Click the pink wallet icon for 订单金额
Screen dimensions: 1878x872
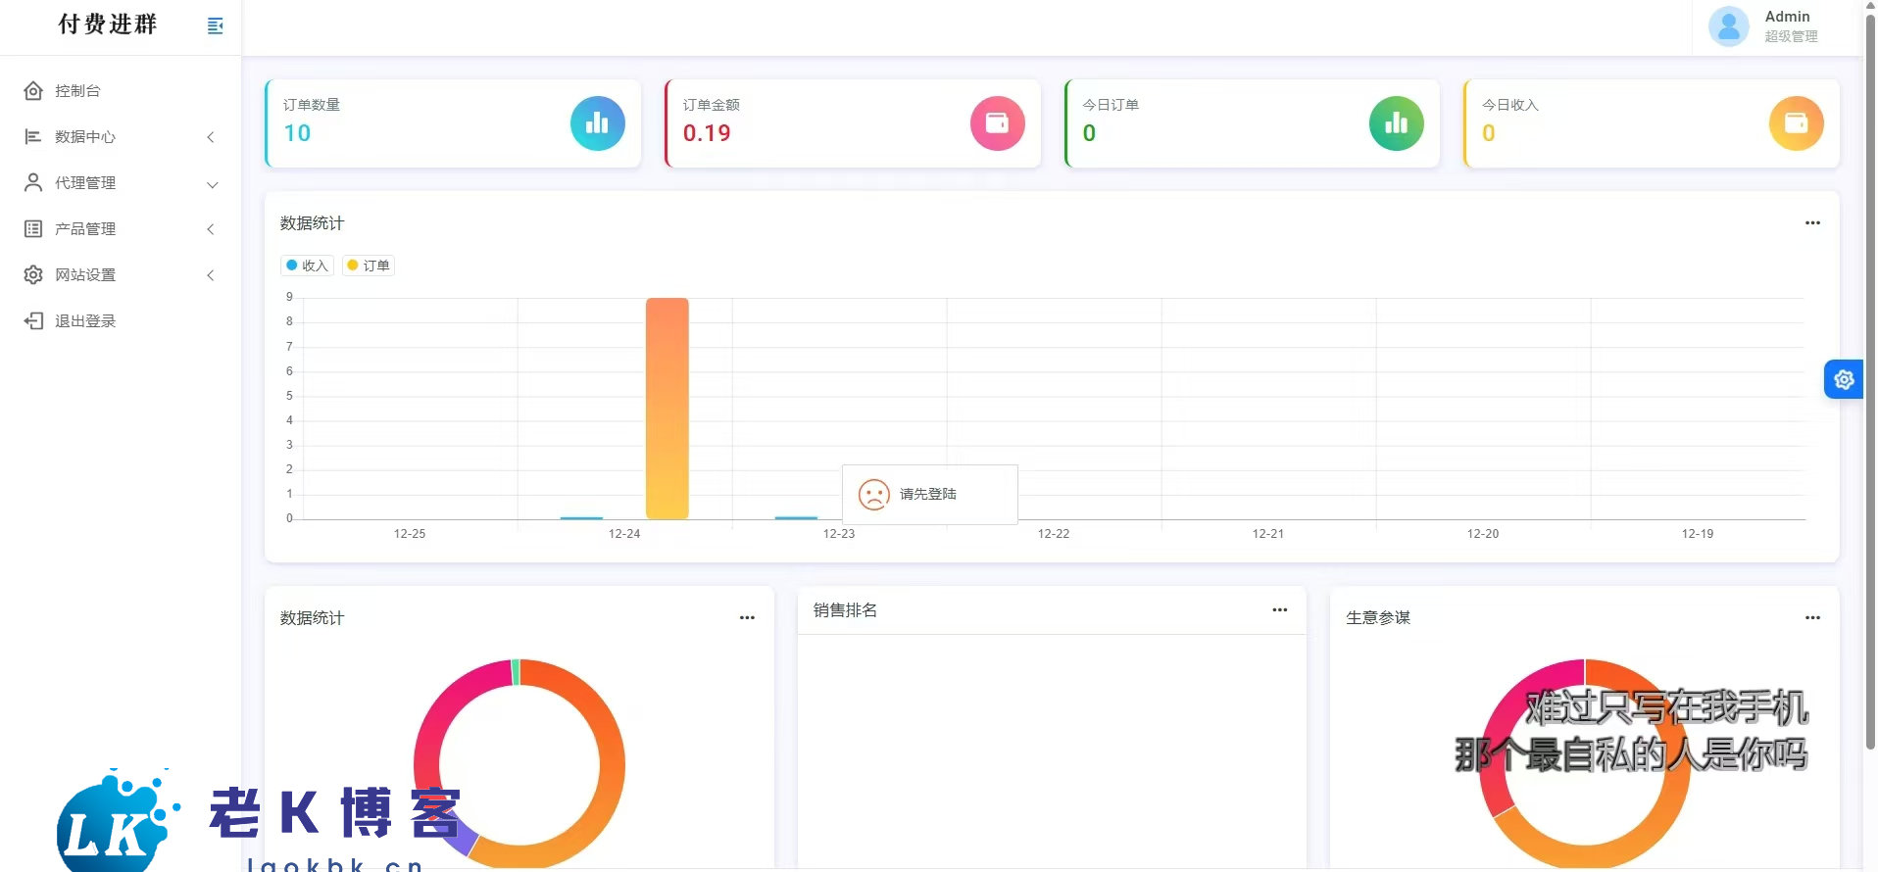997,123
